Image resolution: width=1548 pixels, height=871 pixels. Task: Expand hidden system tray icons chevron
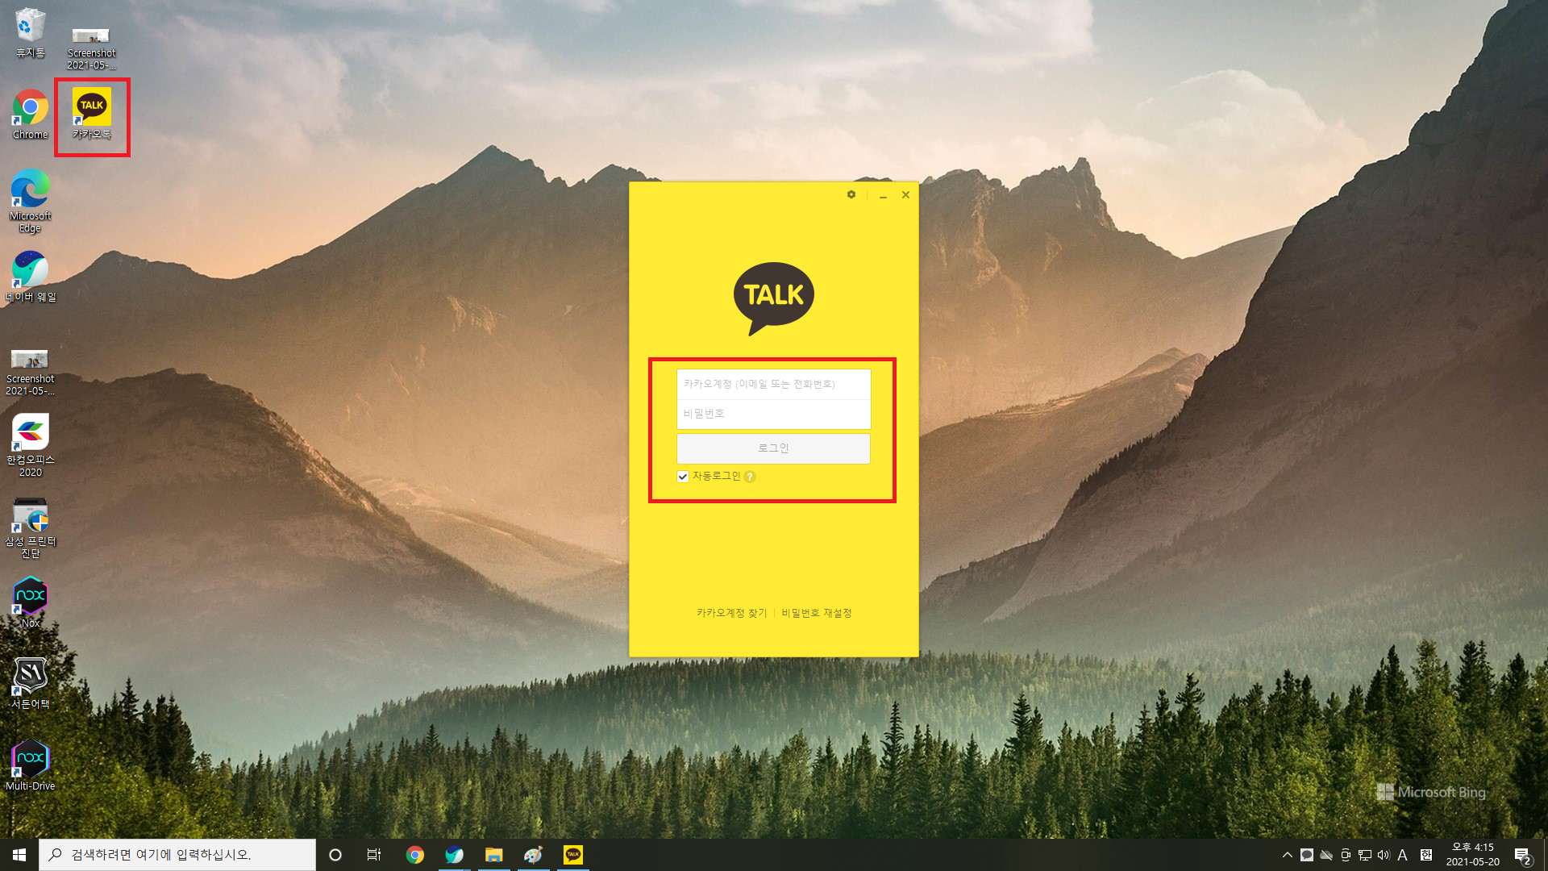(1287, 855)
